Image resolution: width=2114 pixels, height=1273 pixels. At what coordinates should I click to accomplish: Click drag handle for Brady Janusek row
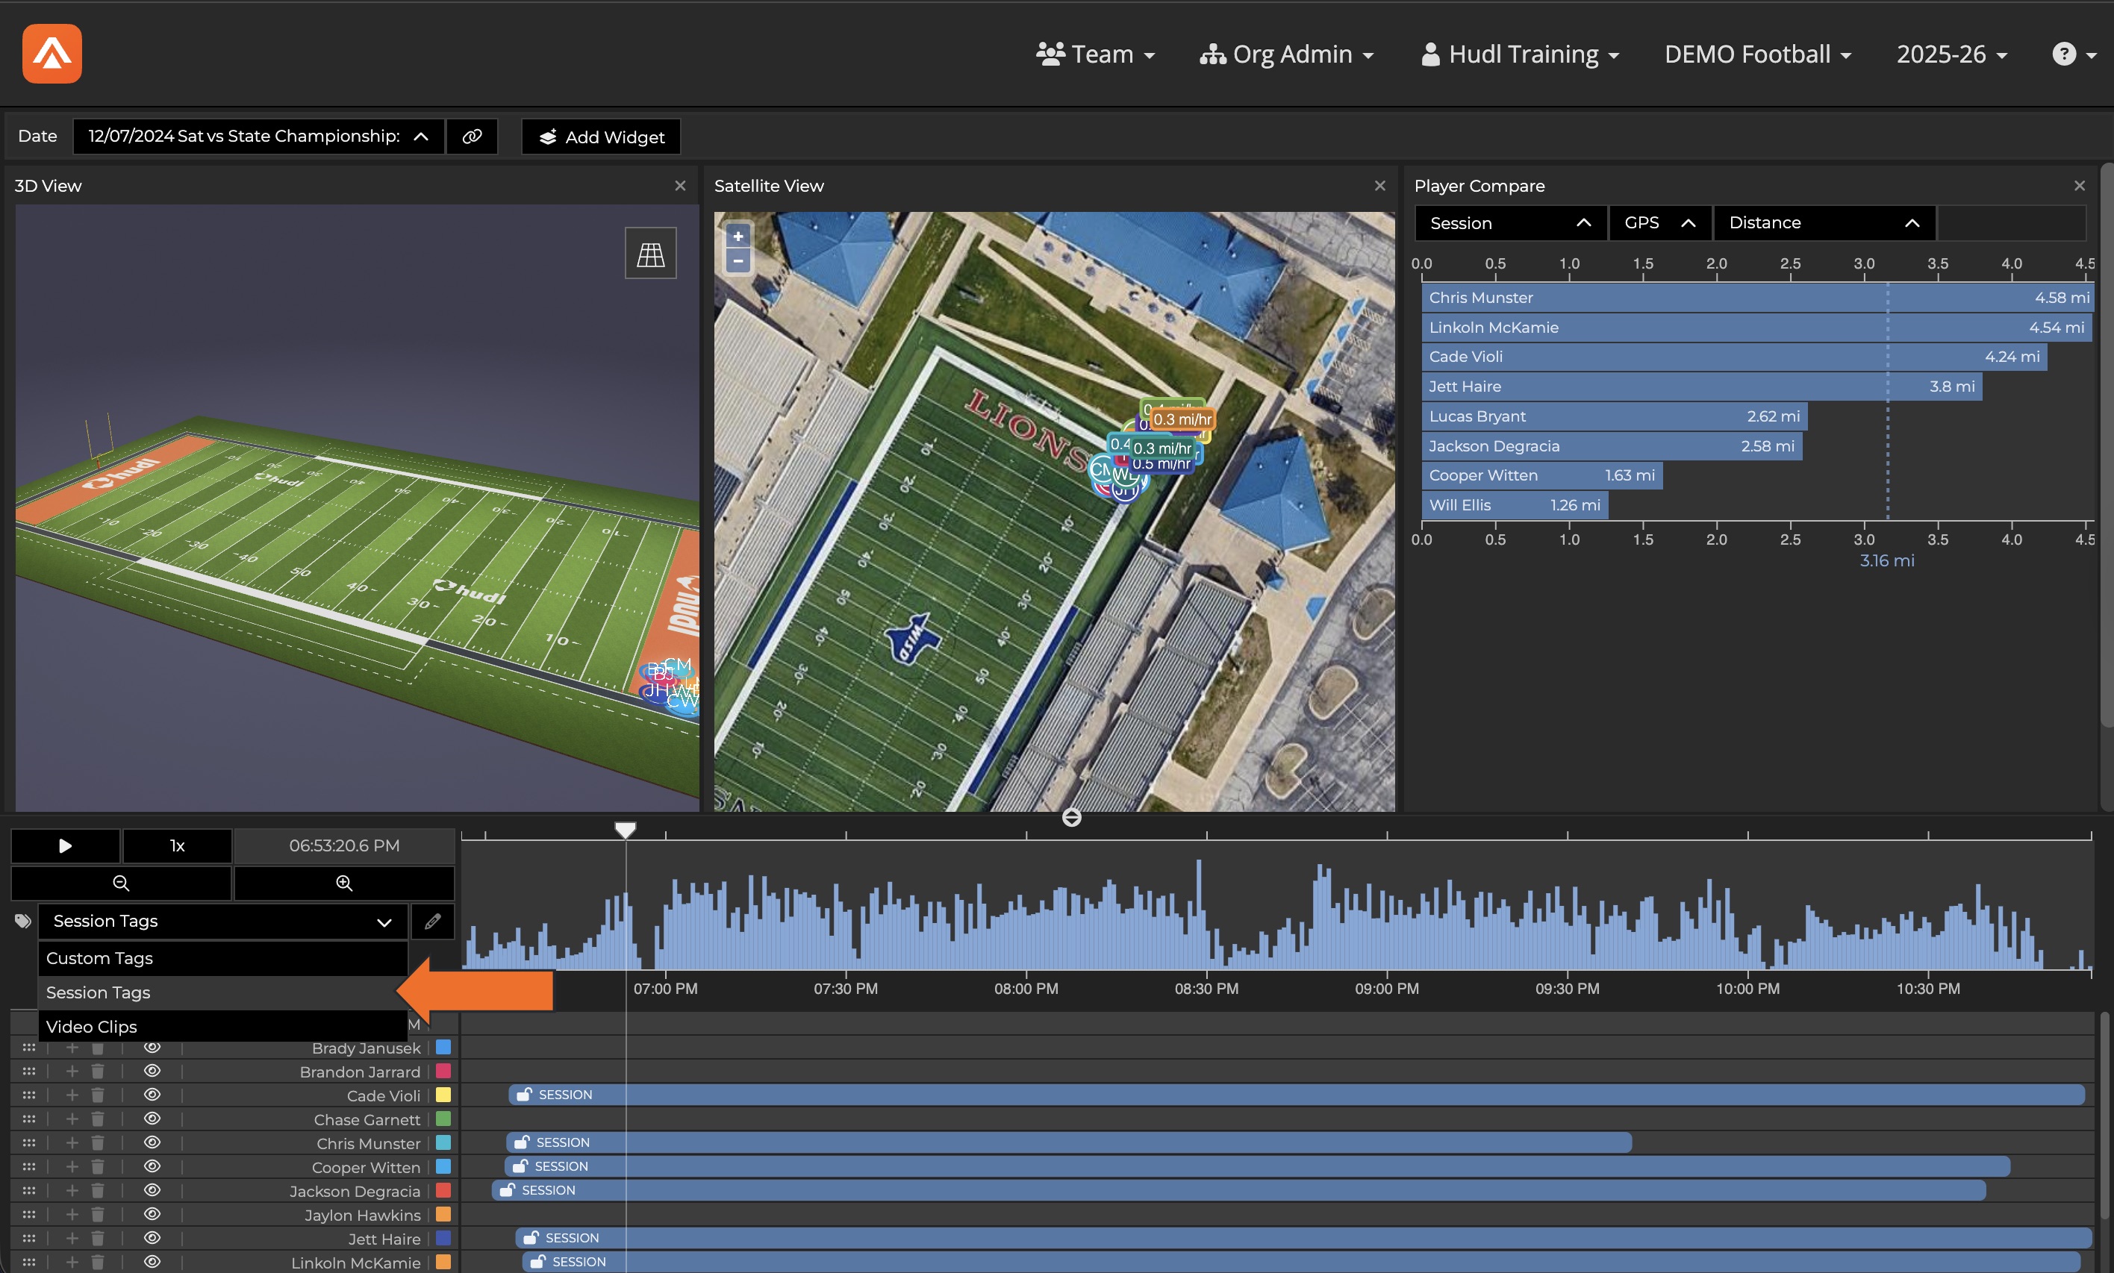click(29, 1048)
